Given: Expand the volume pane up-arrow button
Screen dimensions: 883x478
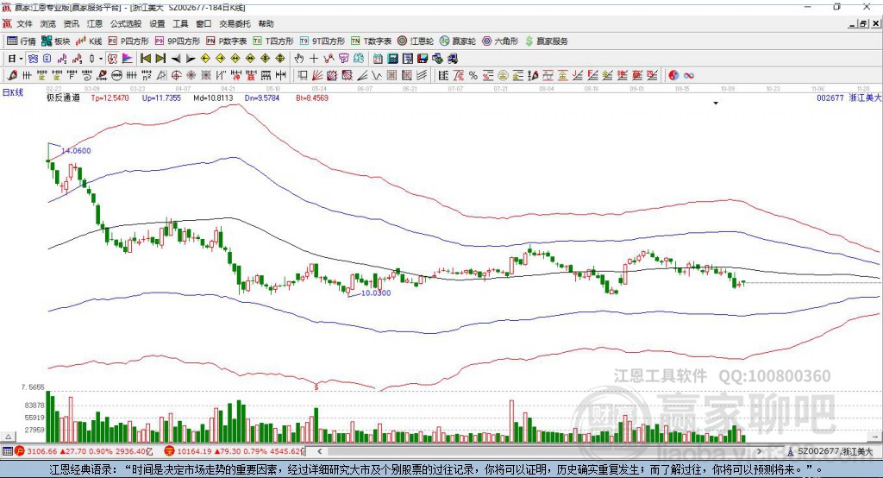Looking at the screenshot, I should 8,437.
